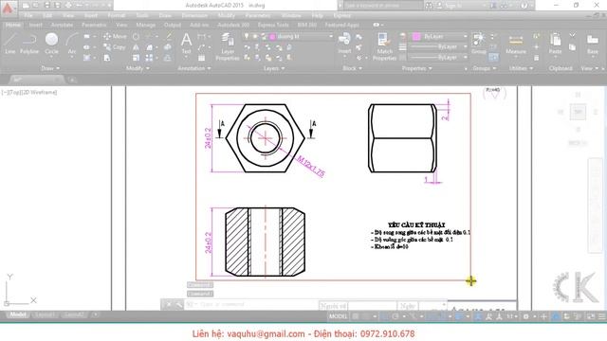Expand the Block panel
Screen dimensions: 607x341
tap(352, 68)
